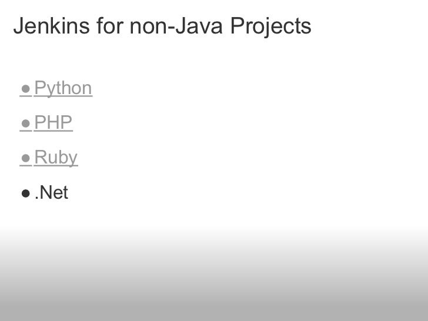Click the .Net bullet text
Image resolution: width=428 pixels, height=321 pixels.
tap(52, 192)
